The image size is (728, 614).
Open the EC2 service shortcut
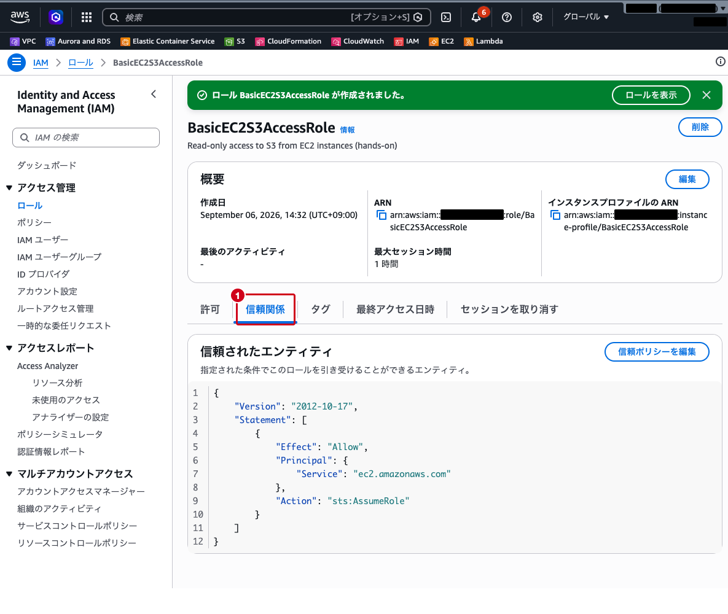[x=441, y=41]
